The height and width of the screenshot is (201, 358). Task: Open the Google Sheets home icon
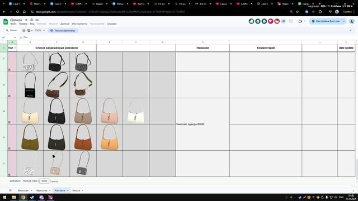coord(6,22)
